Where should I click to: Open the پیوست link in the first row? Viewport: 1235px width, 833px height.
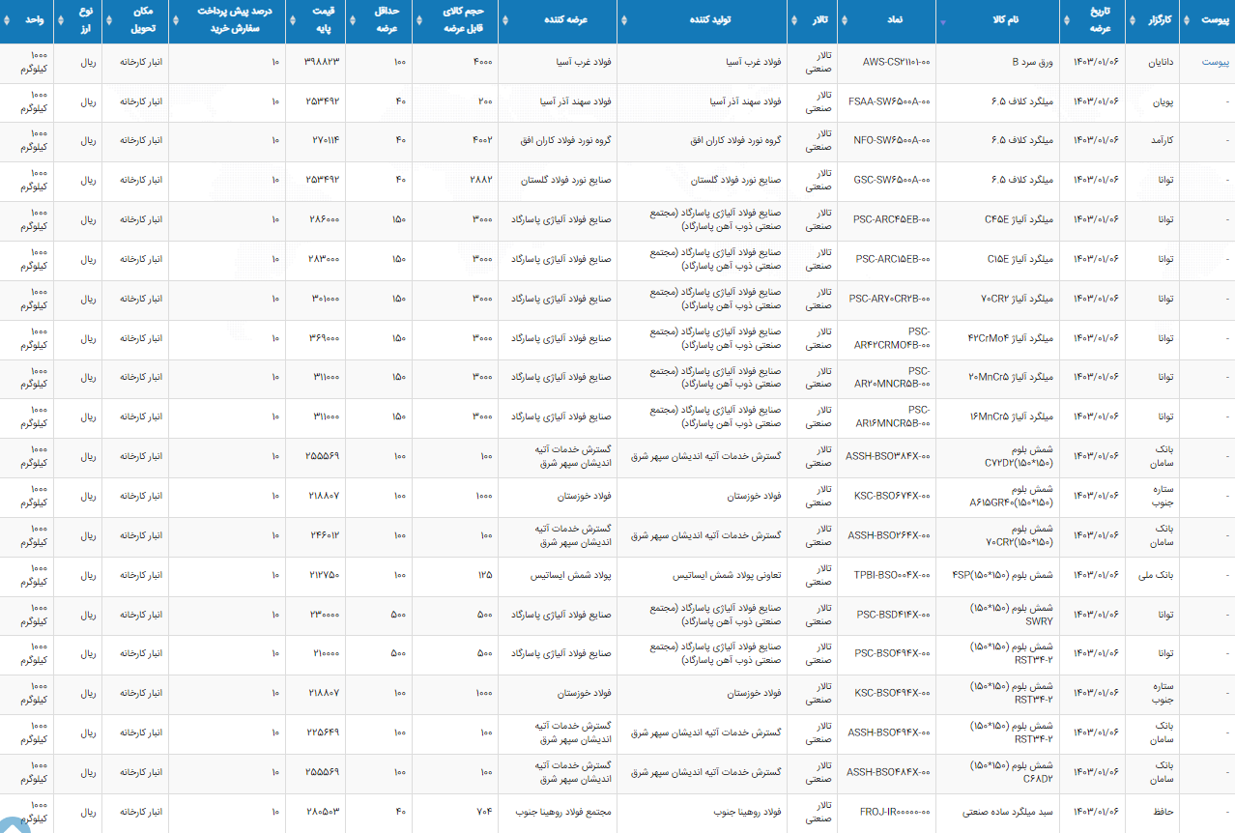1216,62
